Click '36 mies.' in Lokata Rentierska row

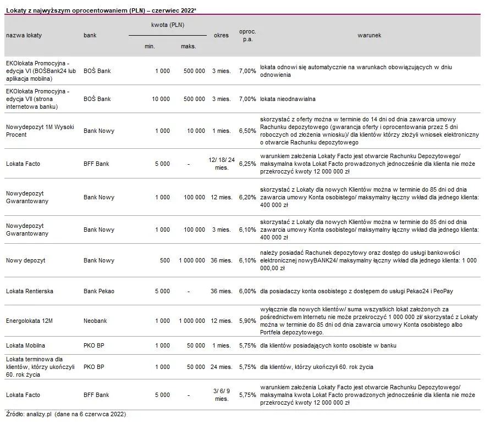pyautogui.click(x=222, y=291)
